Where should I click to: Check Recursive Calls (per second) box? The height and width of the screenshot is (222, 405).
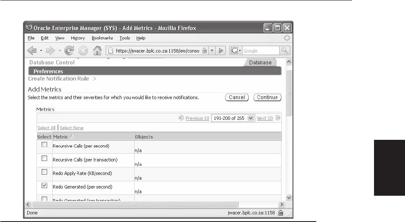[45, 144]
